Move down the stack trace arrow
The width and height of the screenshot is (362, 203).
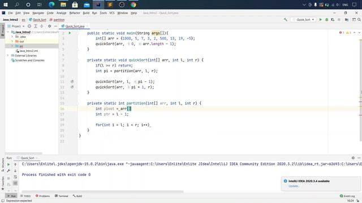[15, 170]
